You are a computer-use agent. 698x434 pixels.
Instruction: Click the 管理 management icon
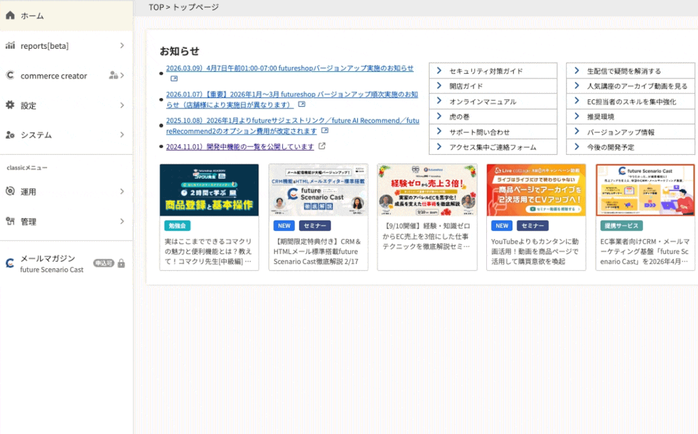pos(10,221)
